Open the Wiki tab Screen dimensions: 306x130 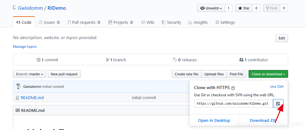[148, 22]
